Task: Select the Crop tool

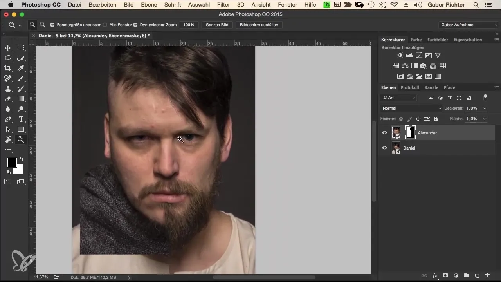Action: click(x=7, y=68)
